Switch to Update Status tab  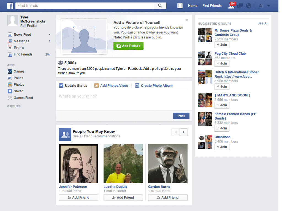pyautogui.click(x=73, y=86)
